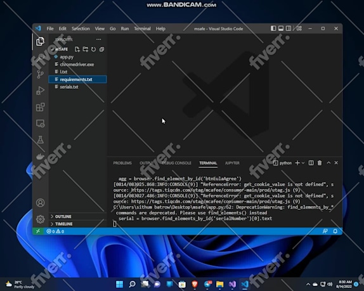Open Visual Studio from taskbar
This screenshot has height=291, width=364.
coord(232,284)
